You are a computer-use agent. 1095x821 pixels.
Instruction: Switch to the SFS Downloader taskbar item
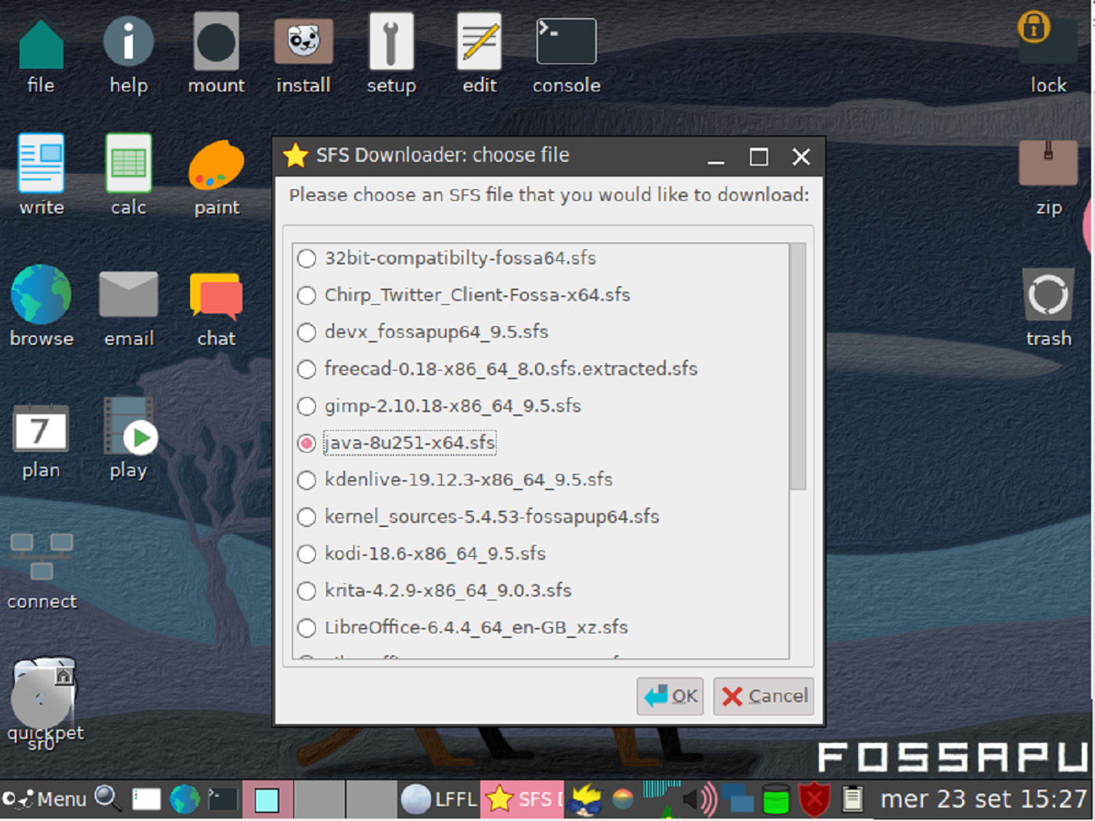(x=522, y=799)
